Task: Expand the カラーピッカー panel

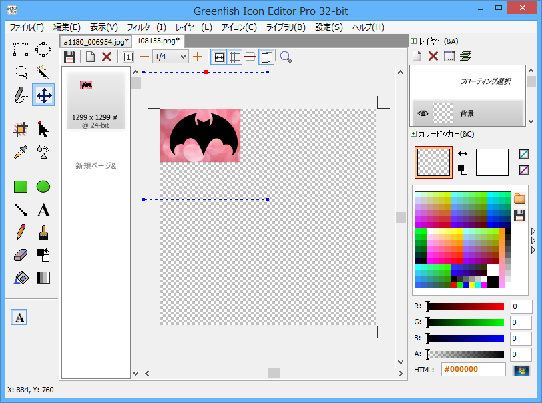Action: tap(414, 134)
